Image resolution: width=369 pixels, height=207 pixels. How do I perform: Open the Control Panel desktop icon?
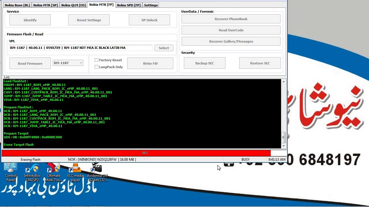[x=11, y=172]
